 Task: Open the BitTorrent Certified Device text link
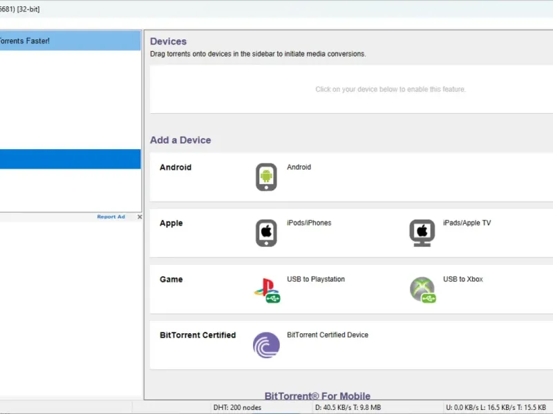pyautogui.click(x=327, y=335)
